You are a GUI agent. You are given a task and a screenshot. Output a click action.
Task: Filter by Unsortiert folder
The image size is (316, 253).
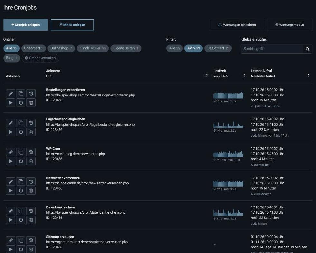tap(33, 48)
